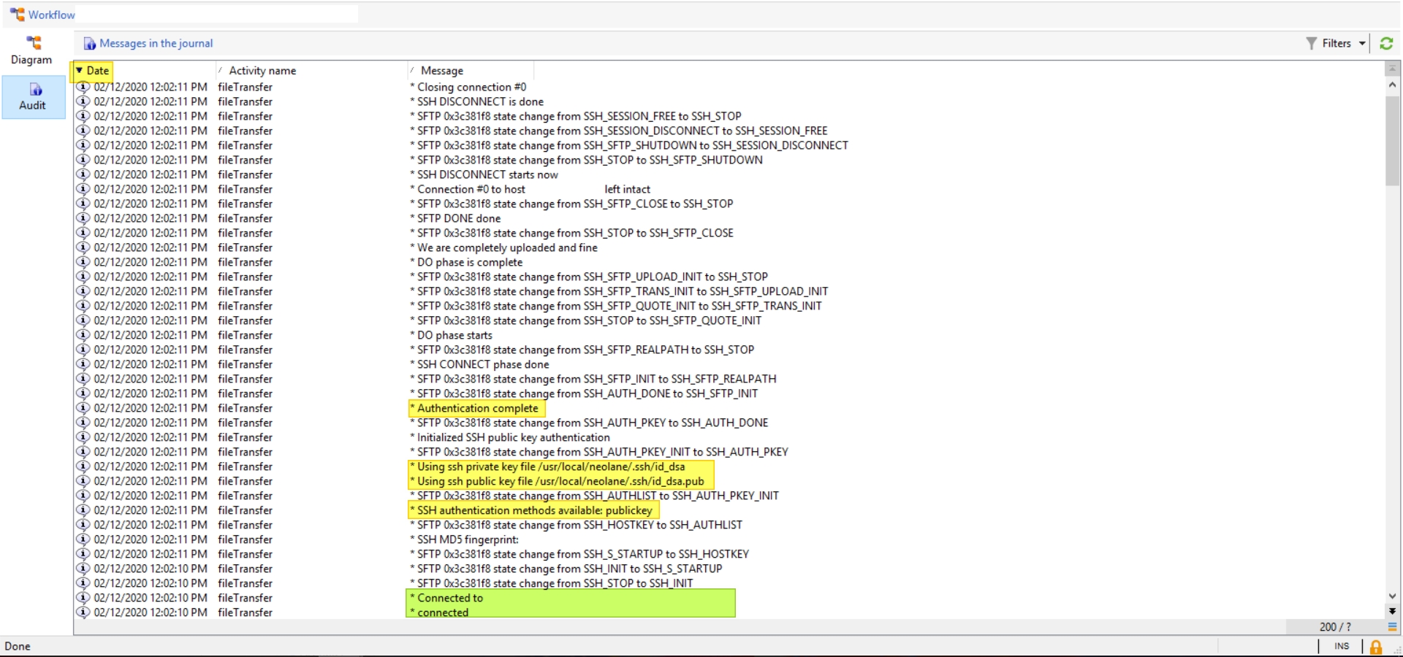This screenshot has width=1403, height=657.
Task: Open the Filters dropdown arrow
Action: tap(1362, 44)
